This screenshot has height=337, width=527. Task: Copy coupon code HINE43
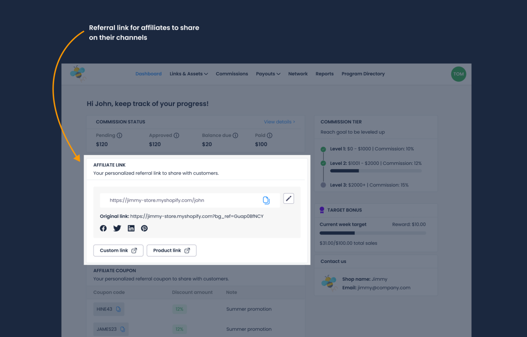click(119, 309)
